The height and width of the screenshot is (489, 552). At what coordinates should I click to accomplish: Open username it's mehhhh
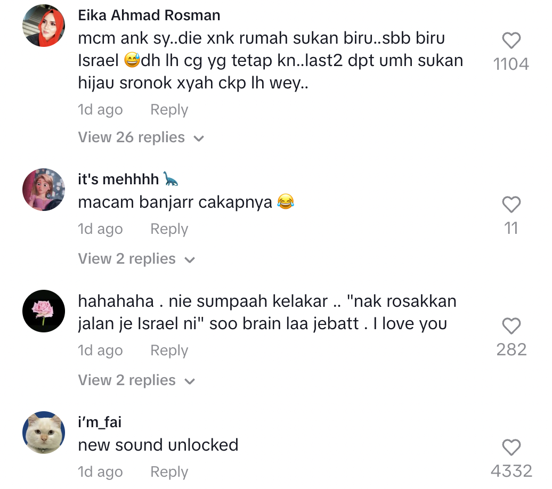tap(119, 180)
